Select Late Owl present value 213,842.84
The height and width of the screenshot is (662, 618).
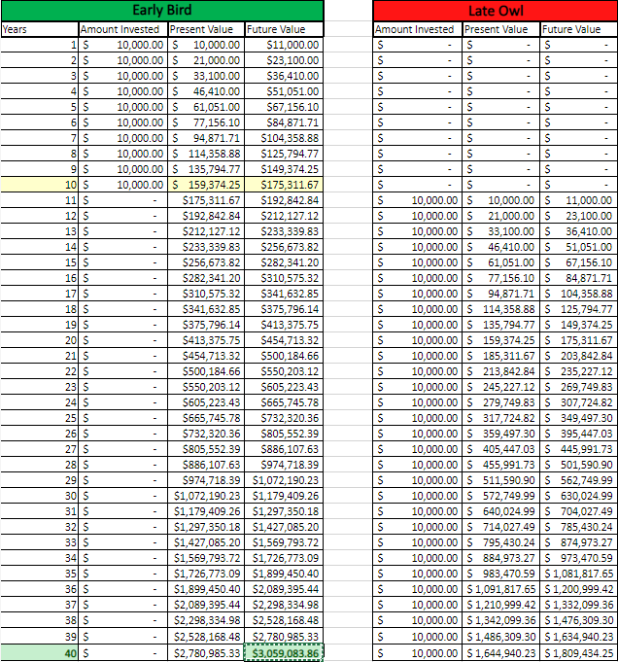point(501,371)
